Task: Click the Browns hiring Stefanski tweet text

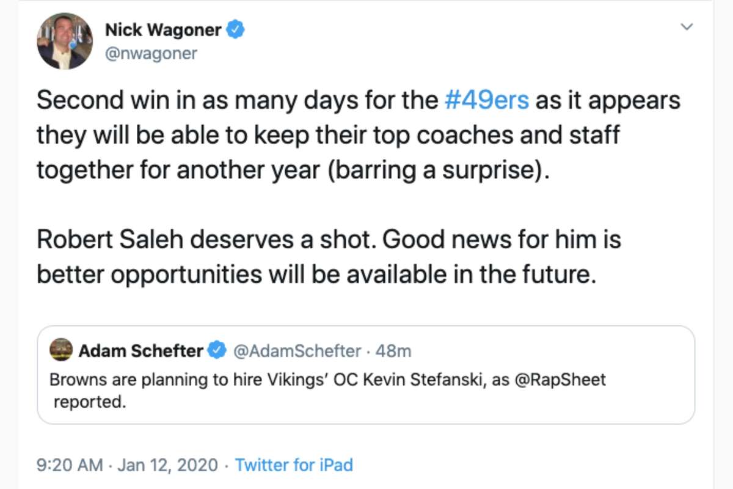Action: pyautogui.click(x=244, y=380)
